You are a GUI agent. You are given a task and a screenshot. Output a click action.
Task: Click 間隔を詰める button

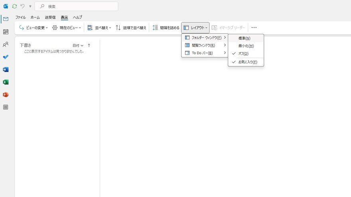[166, 28]
